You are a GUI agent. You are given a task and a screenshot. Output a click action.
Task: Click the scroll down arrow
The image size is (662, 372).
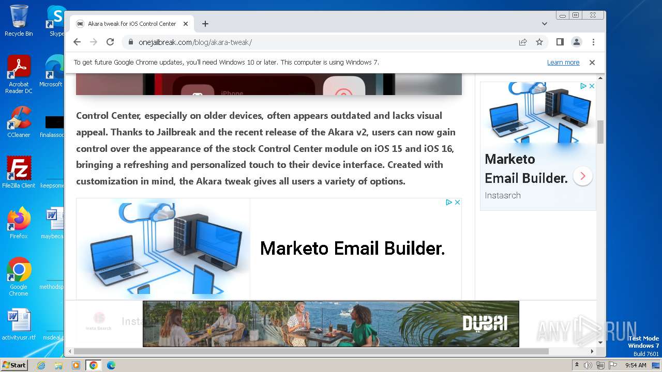(600, 342)
